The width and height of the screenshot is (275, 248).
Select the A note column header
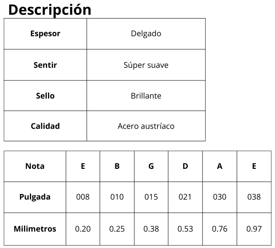[x=219, y=166]
